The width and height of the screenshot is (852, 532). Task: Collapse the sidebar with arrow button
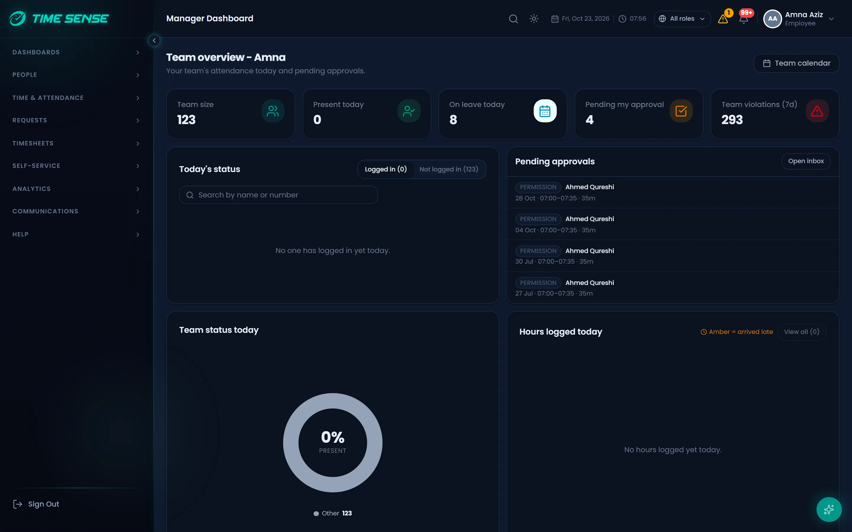click(x=154, y=40)
